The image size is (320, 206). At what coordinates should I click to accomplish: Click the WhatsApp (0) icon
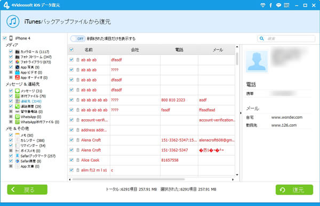(18, 117)
